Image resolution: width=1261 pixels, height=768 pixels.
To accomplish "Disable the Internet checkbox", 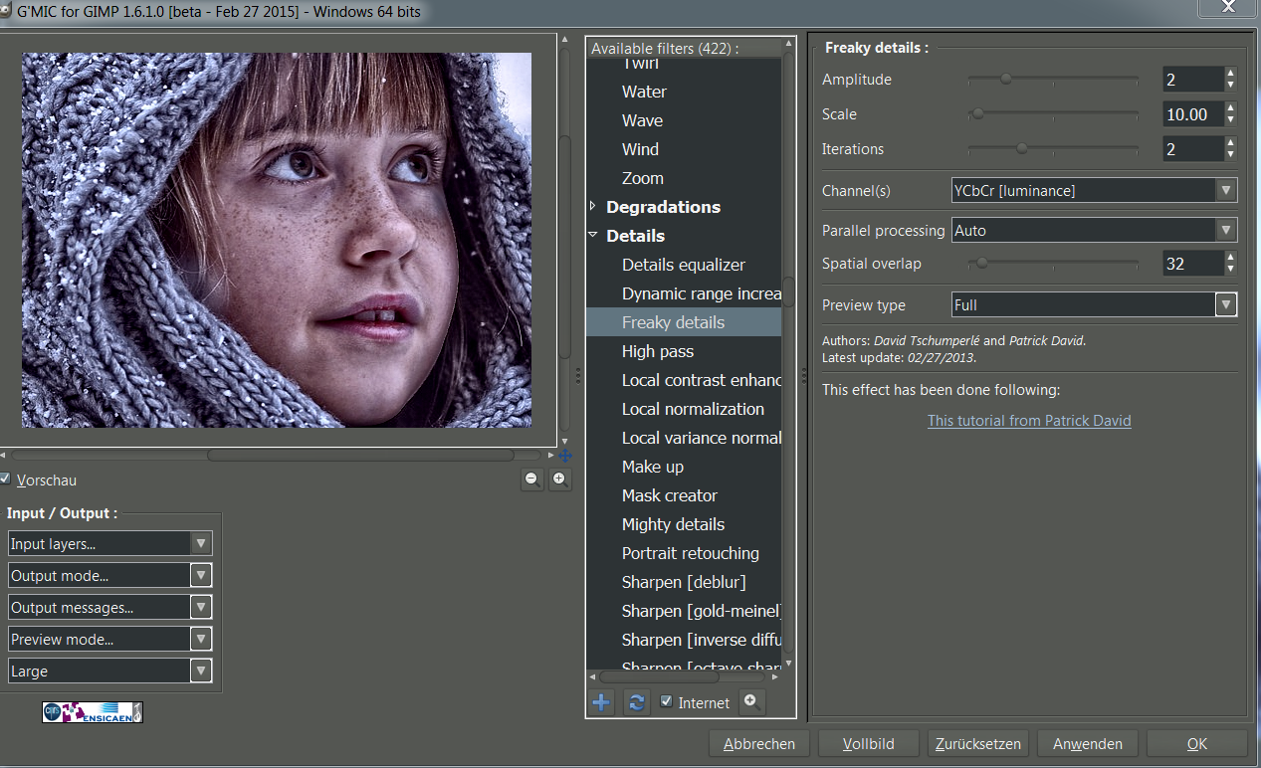I will pos(667,702).
